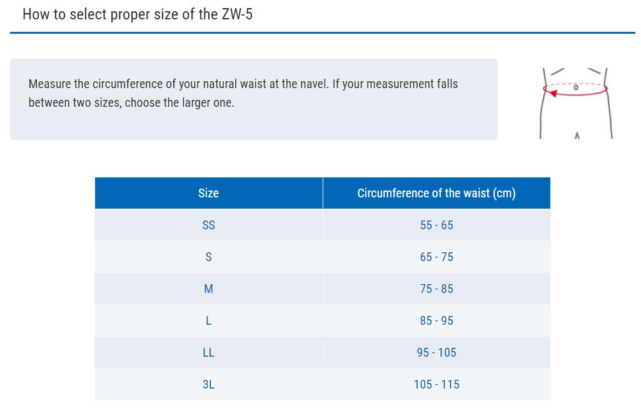Viewport: 641px width, 411px height.
Task: Select the SS size cell
Action: point(208,225)
